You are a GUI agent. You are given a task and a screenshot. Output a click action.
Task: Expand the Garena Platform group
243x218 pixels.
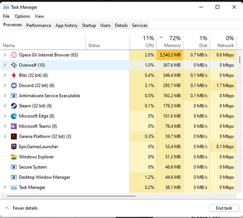(x=5, y=136)
